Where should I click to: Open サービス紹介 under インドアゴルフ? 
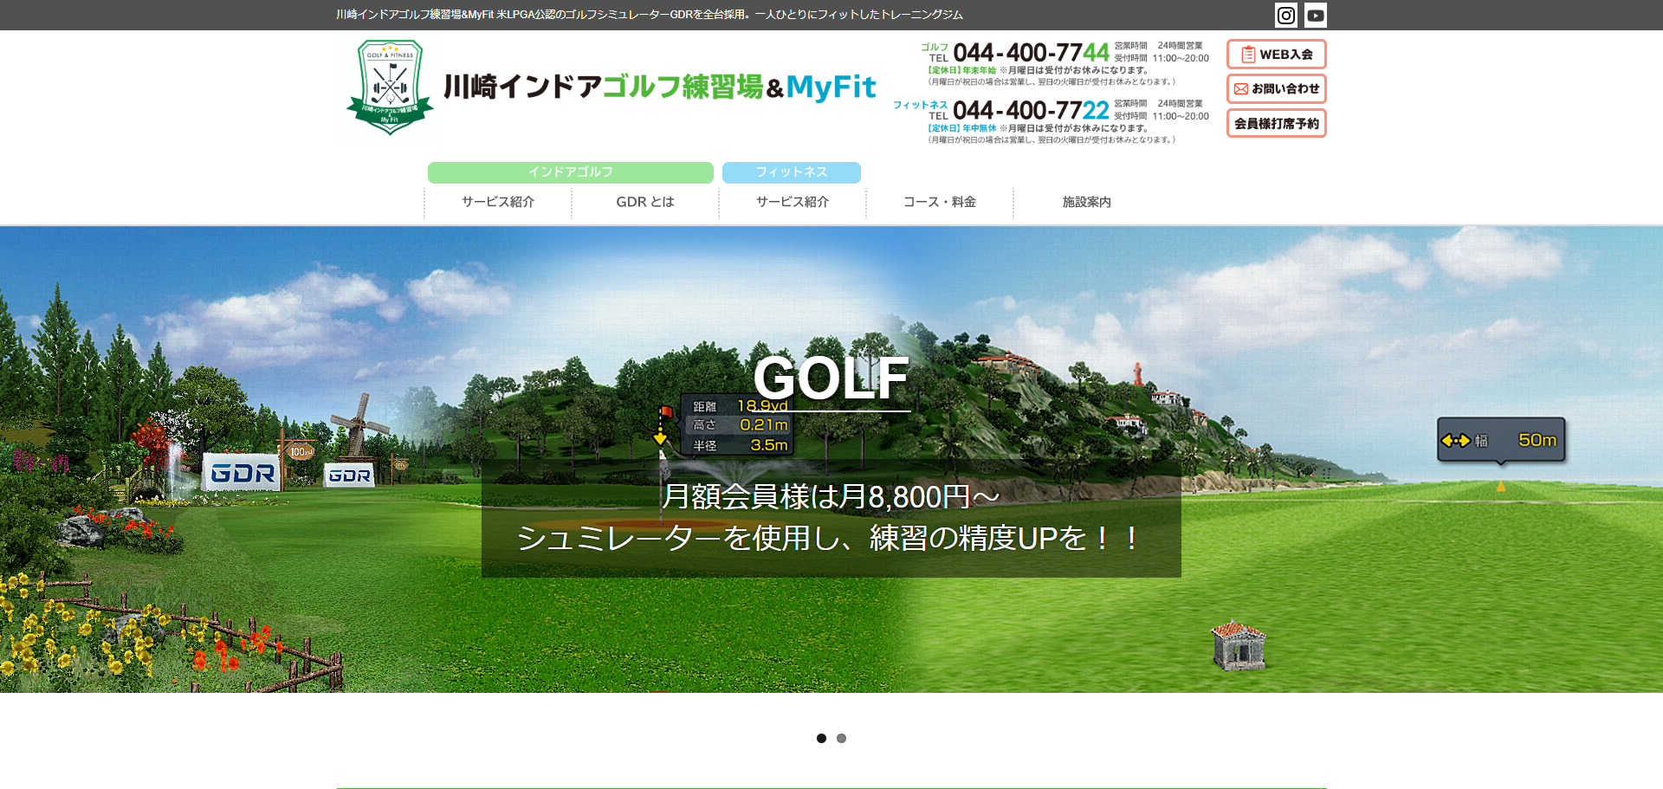[498, 202]
